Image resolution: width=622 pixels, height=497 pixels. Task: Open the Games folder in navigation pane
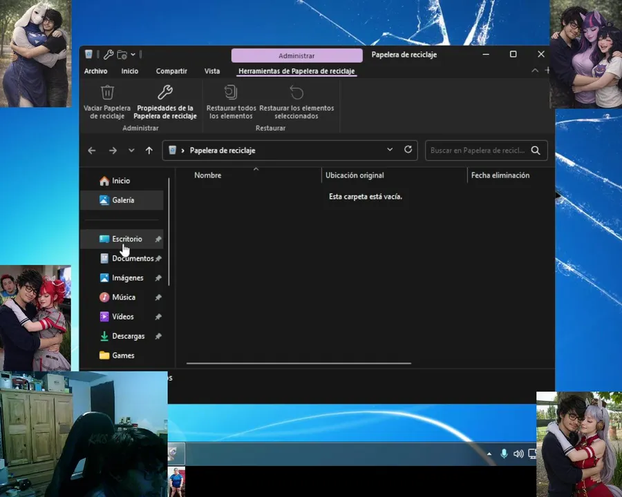pos(122,355)
